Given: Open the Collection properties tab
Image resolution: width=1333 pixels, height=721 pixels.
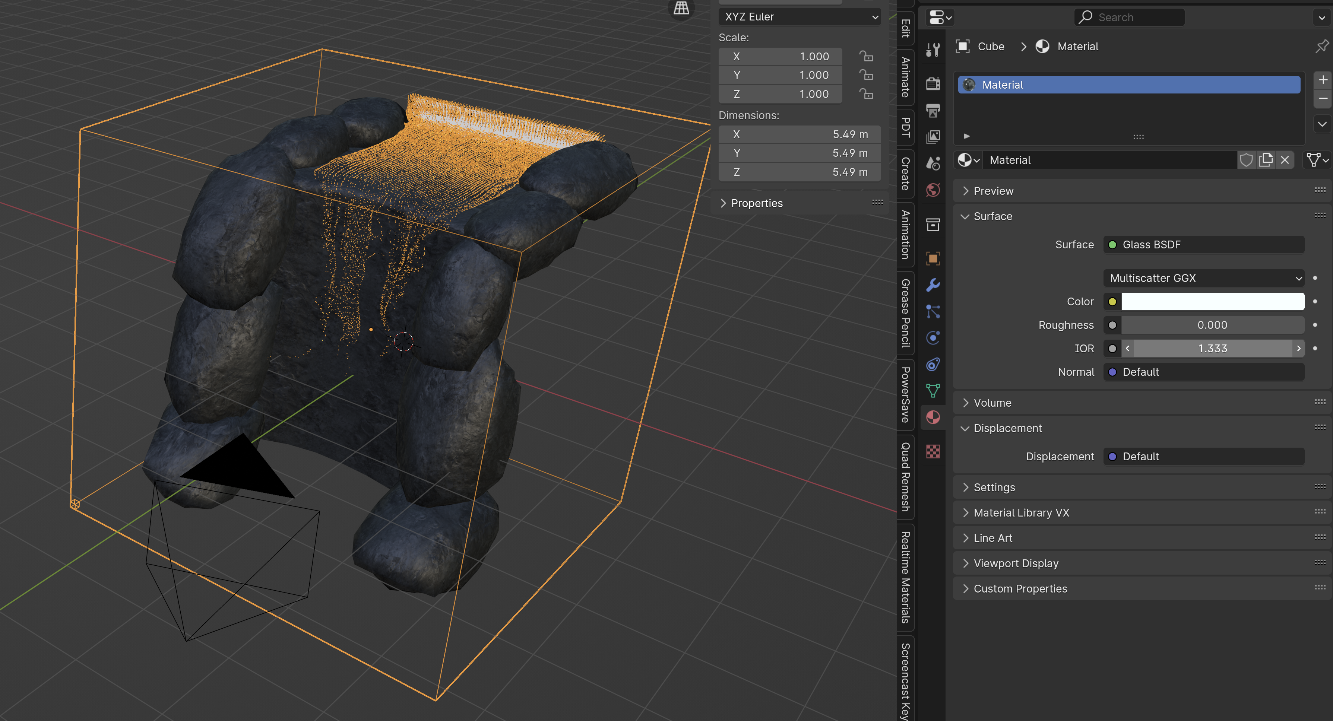Looking at the screenshot, I should click(933, 225).
